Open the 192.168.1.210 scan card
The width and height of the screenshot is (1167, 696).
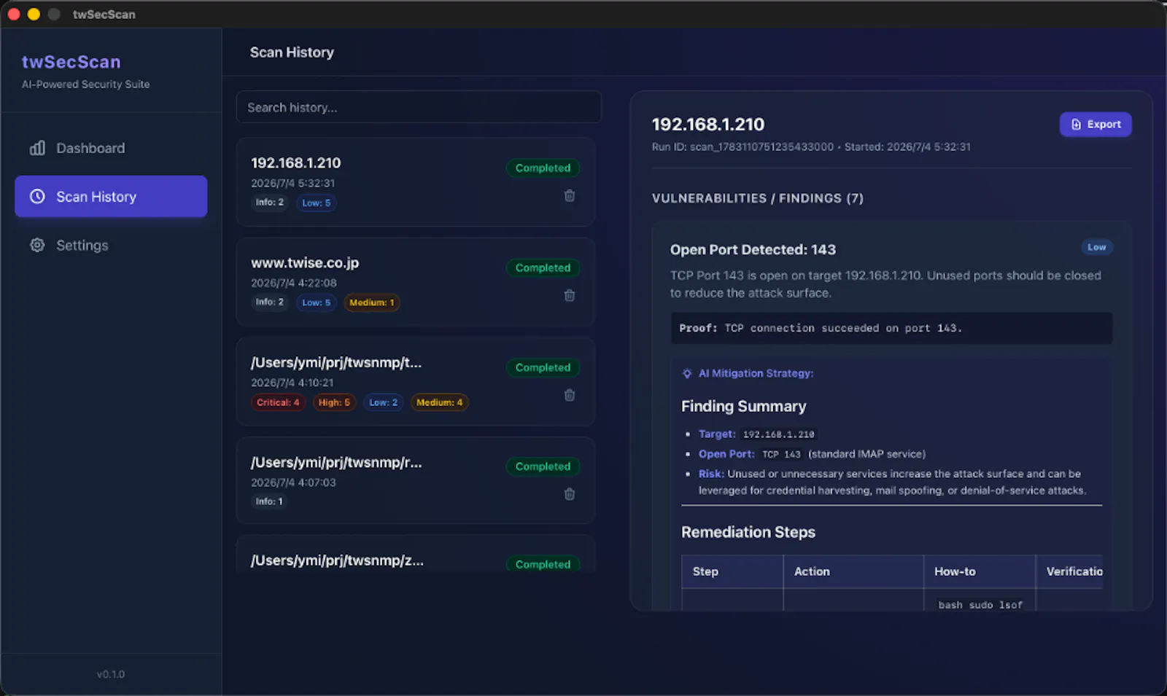point(416,182)
